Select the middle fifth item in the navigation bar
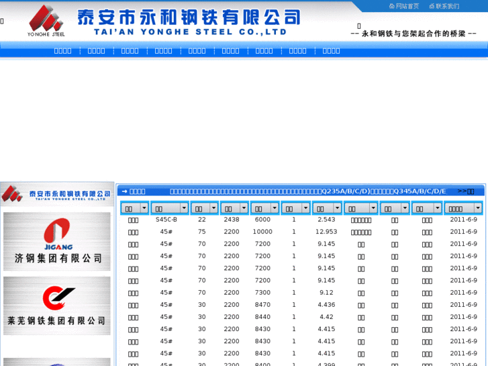 [x=197, y=51]
